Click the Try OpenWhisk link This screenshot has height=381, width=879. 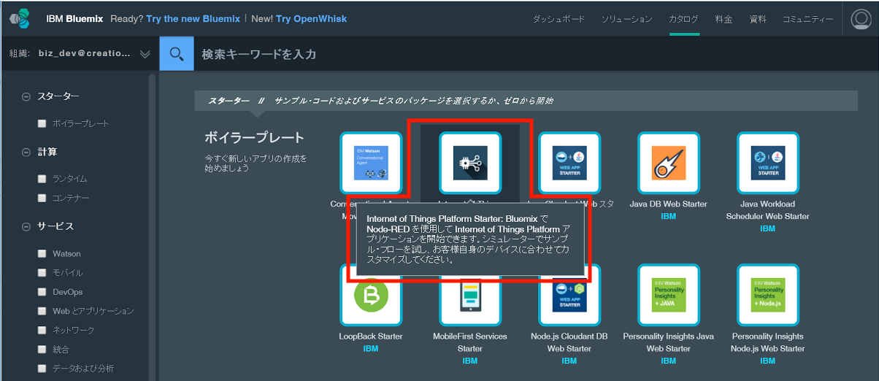[312, 19]
